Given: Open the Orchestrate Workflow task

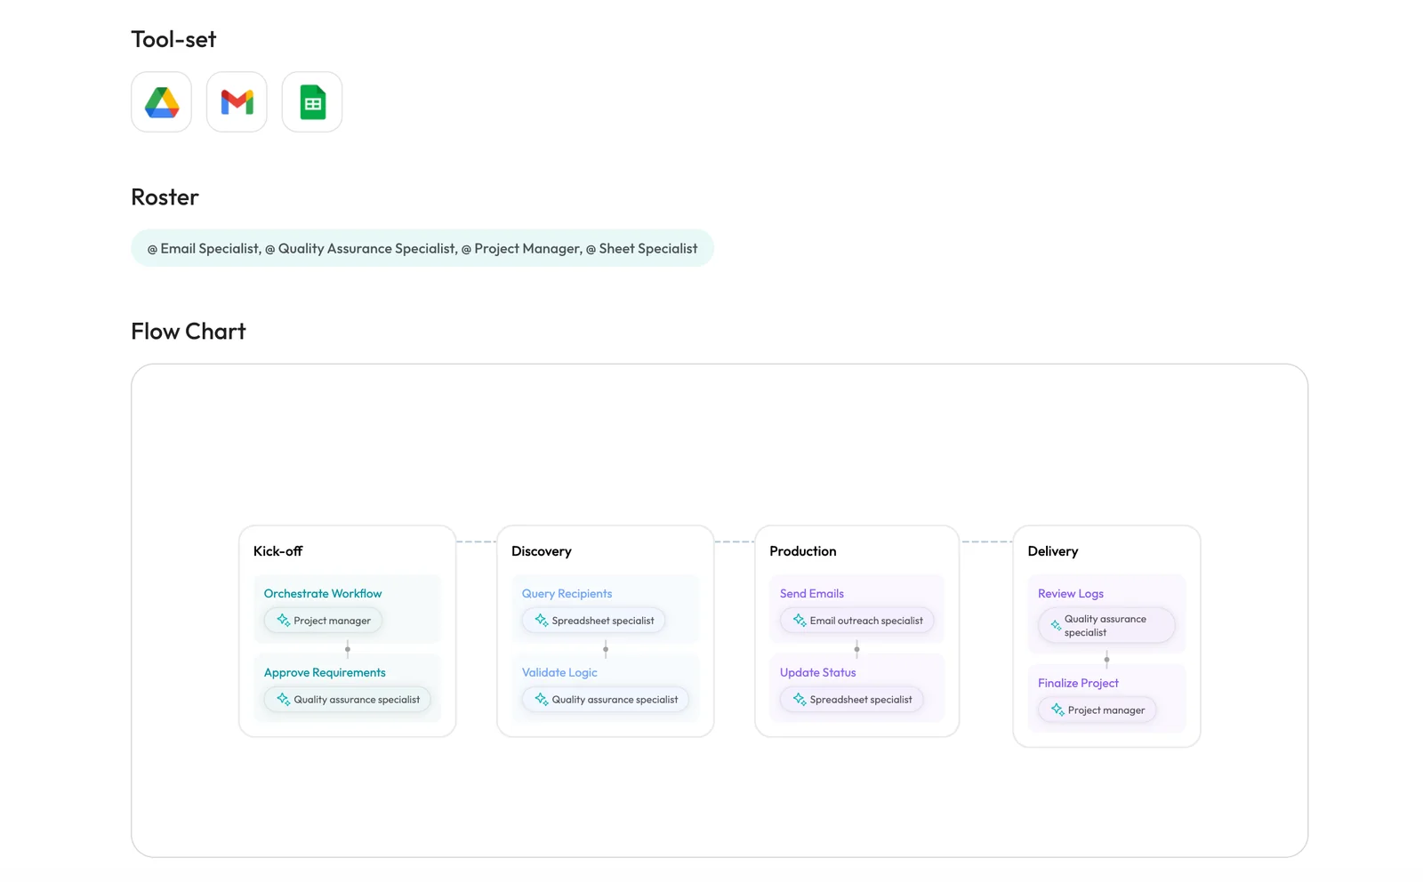Looking at the screenshot, I should tap(321, 593).
